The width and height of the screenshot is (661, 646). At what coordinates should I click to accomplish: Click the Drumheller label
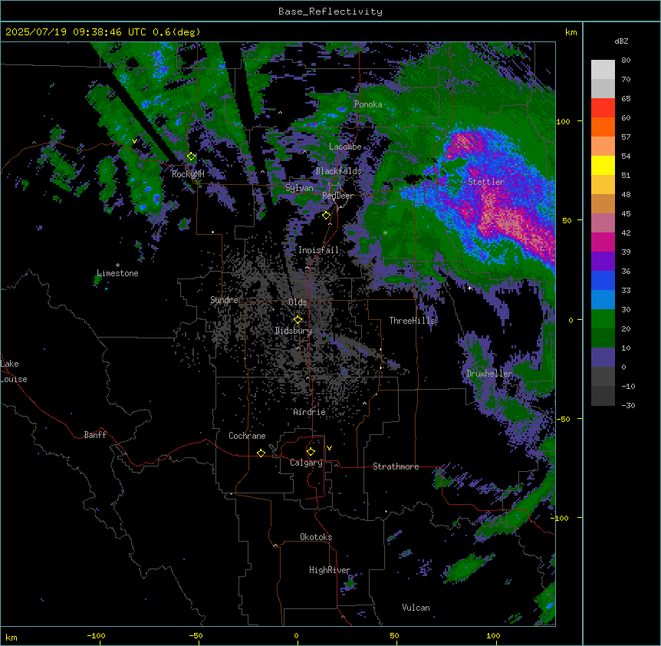coord(489,374)
